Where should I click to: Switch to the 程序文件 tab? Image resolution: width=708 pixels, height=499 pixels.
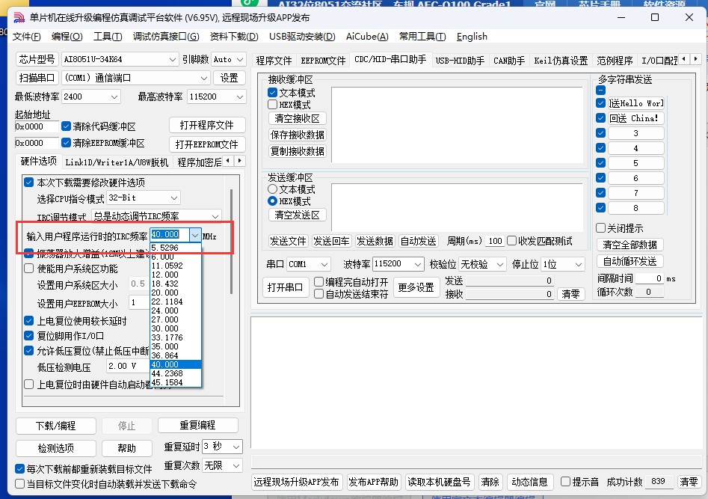coord(274,61)
